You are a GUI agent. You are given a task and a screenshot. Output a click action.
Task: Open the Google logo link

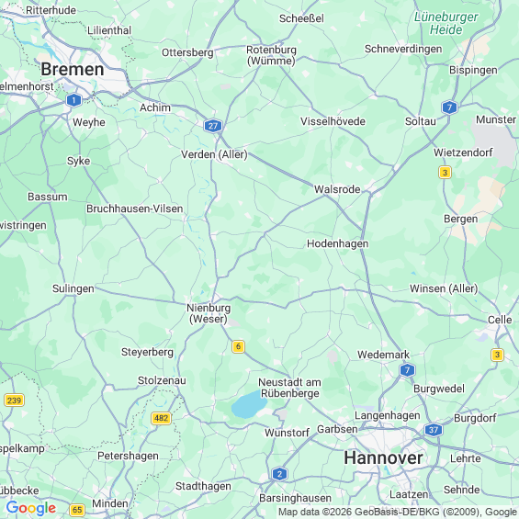click(x=31, y=508)
